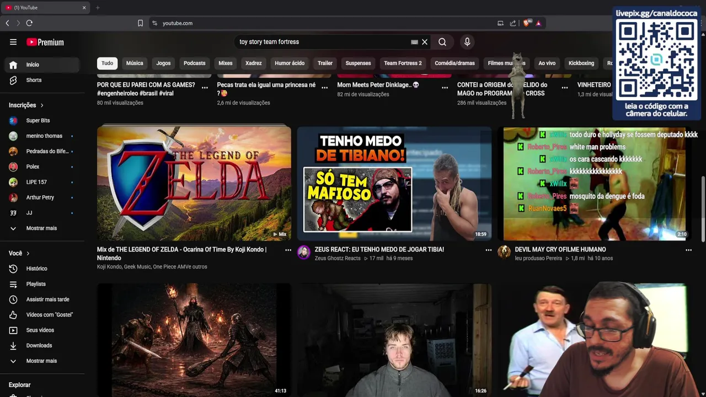Play the Tenho Medo de Tibiano thumbnail
The width and height of the screenshot is (706, 397).
pos(394,184)
